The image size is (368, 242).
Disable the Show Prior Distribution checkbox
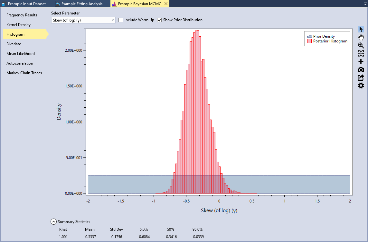159,20
